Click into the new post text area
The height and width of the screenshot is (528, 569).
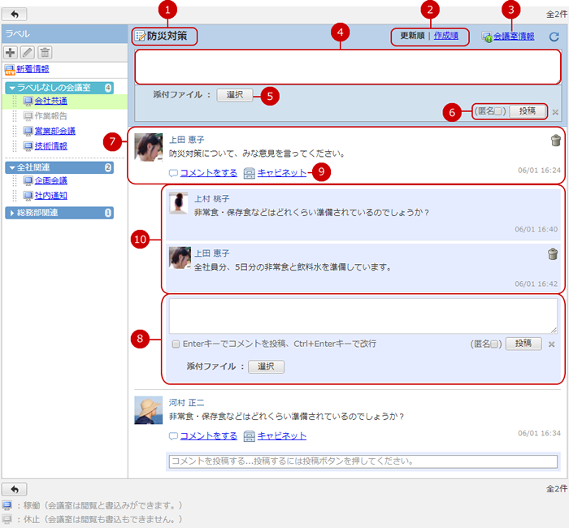pos(347,67)
